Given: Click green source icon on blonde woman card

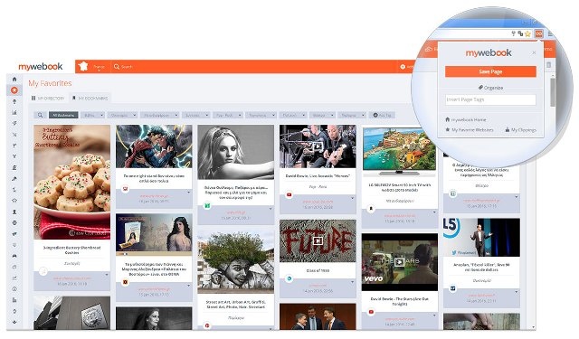Looking at the screenshot, I should 207,205.
